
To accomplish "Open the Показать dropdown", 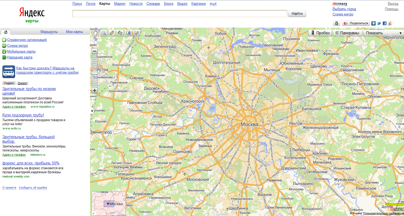I will (x=384, y=33).
